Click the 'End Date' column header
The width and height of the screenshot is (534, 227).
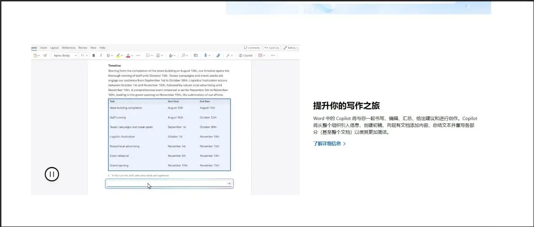pyautogui.click(x=205, y=101)
